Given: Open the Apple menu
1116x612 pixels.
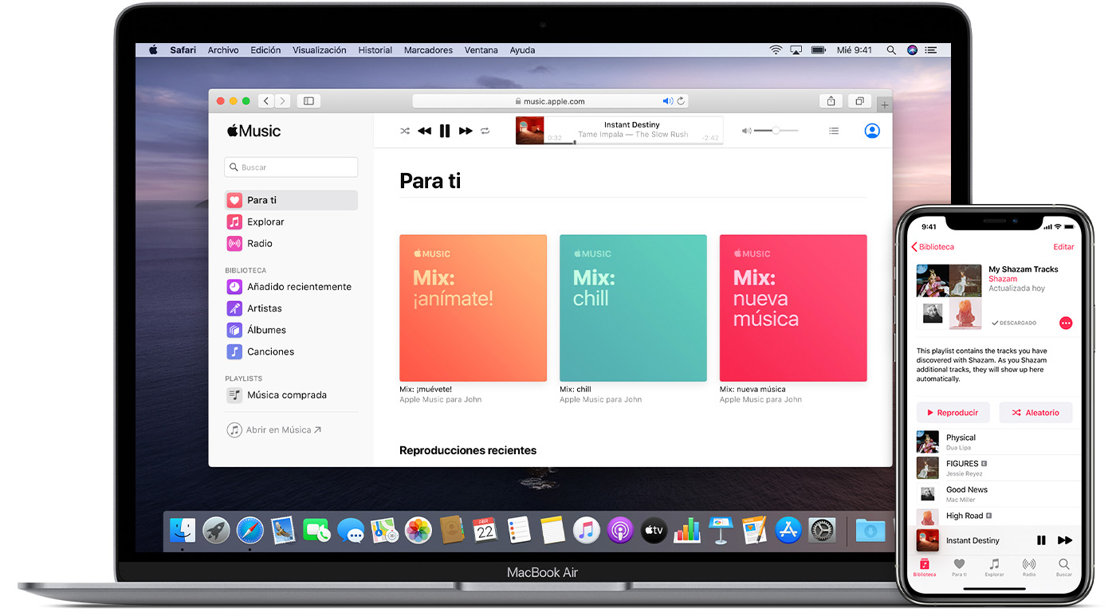Looking at the screenshot, I should coord(153,49).
